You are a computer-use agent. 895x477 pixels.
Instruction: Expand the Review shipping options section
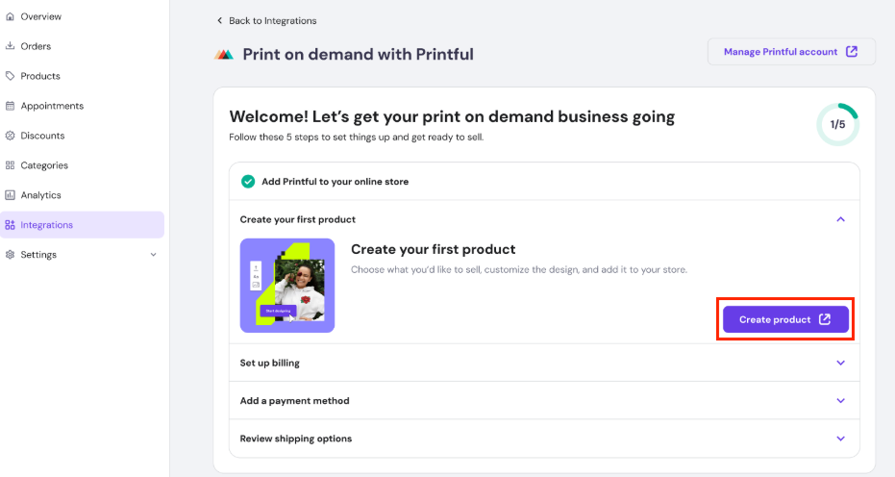click(x=840, y=439)
